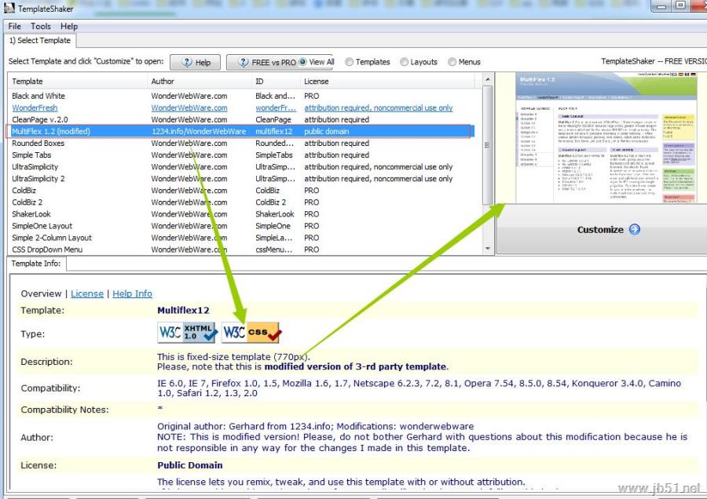The image size is (707, 499).
Task: Sort list by License column header
Action: 387,82
